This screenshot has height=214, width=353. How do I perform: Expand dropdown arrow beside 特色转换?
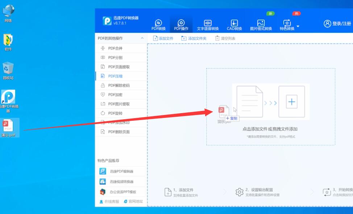pos(298,26)
